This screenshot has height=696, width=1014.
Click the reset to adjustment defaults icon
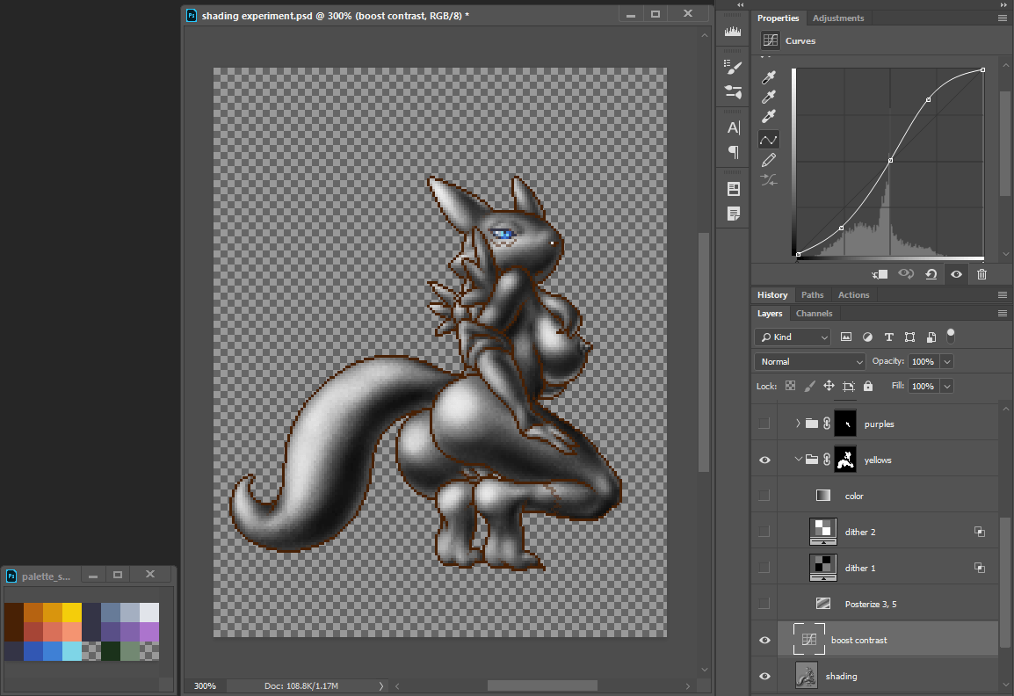click(x=931, y=274)
